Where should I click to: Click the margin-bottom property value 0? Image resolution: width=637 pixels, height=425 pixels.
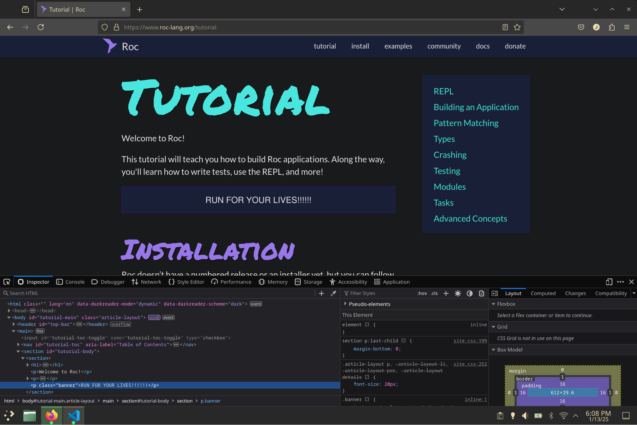coord(397,349)
